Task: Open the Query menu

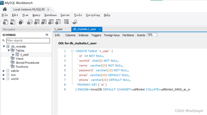Action: [x=36, y=15]
